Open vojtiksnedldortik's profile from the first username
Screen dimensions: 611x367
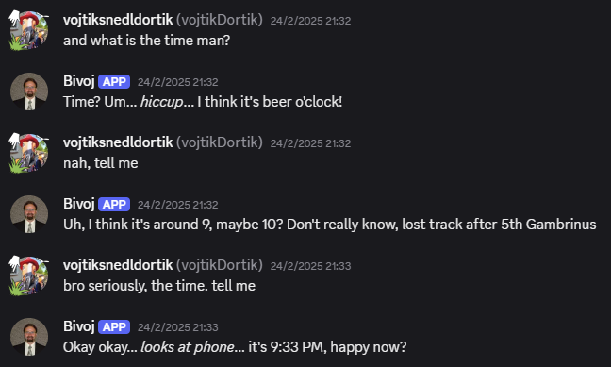click(118, 20)
